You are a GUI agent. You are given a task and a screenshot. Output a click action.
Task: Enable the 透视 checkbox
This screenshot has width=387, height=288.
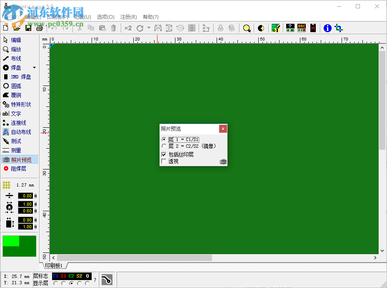[x=164, y=161]
